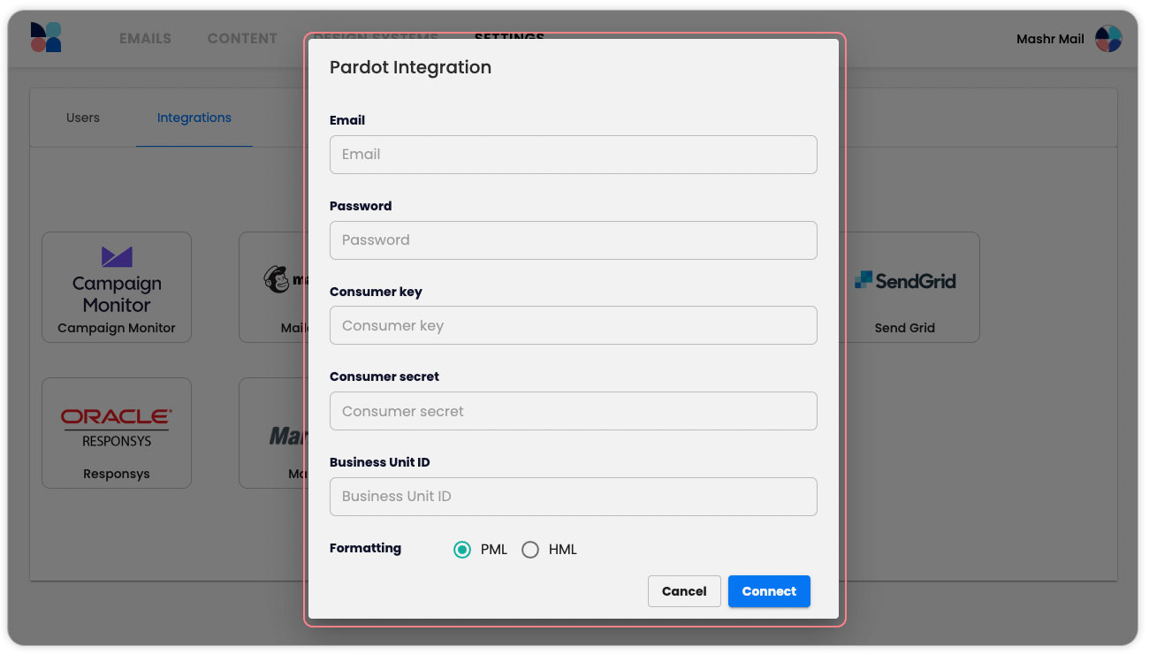1149x654 pixels.
Task: Switch to the Users tab
Action: click(83, 118)
